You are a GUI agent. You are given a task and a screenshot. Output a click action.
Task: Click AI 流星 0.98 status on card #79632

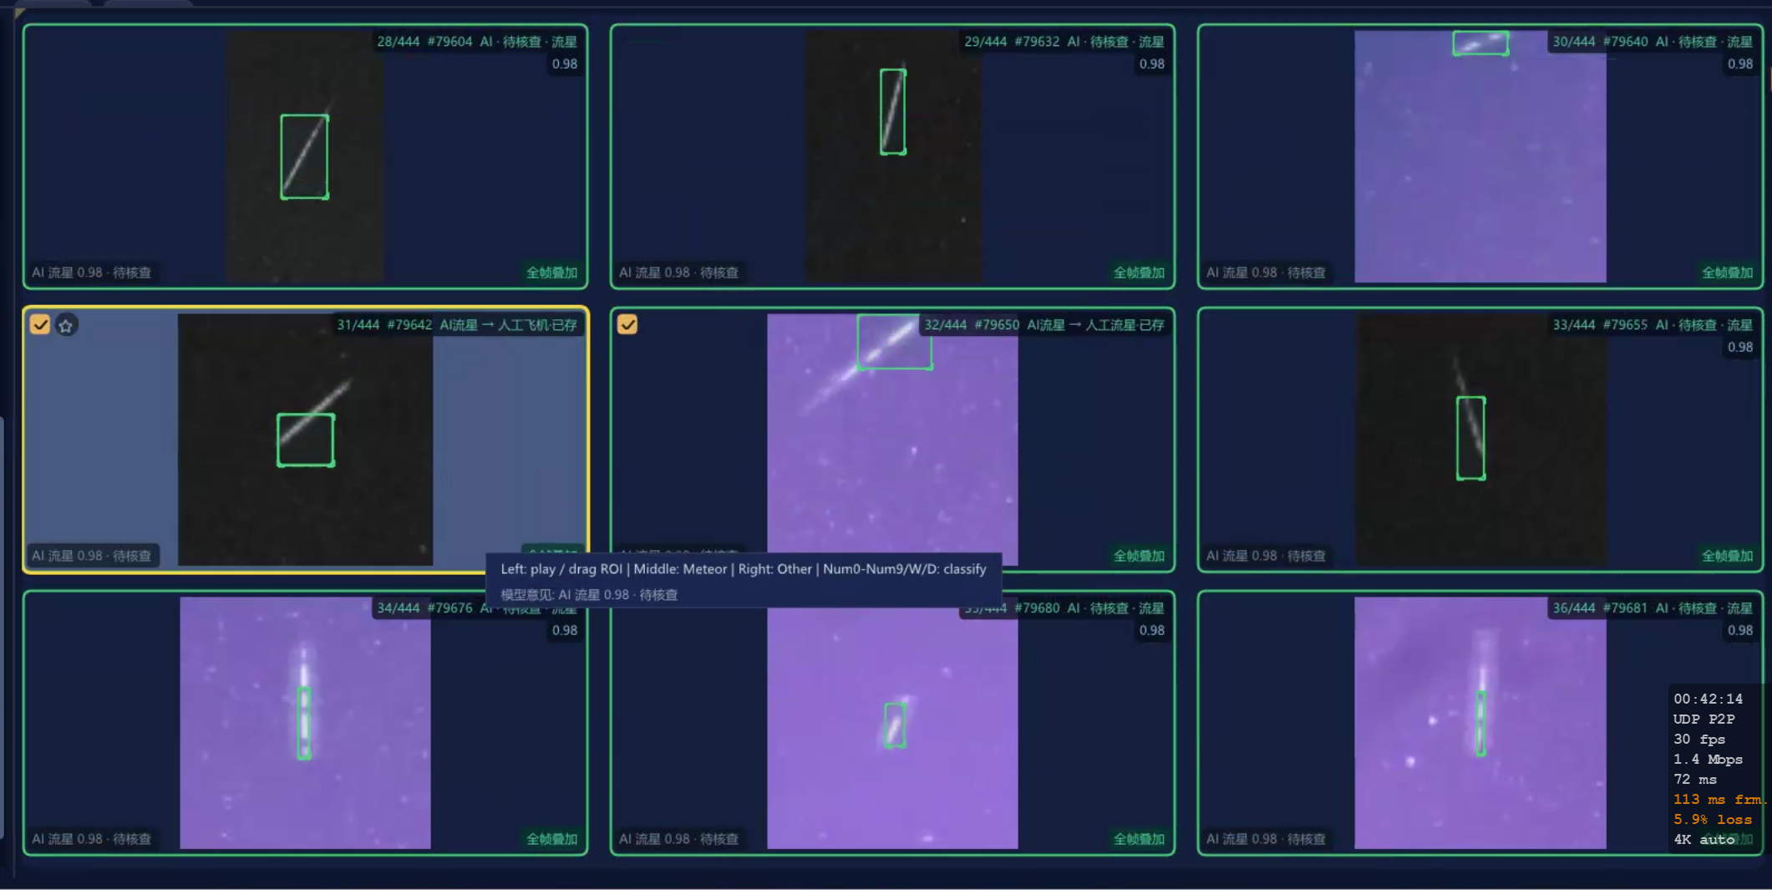coord(679,272)
